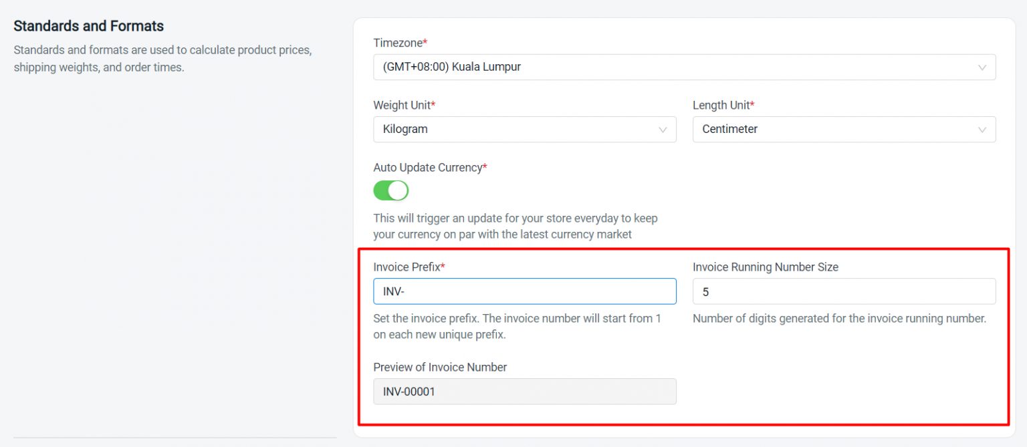
Task: Click the Kilogram weight unit value
Action: 405,129
